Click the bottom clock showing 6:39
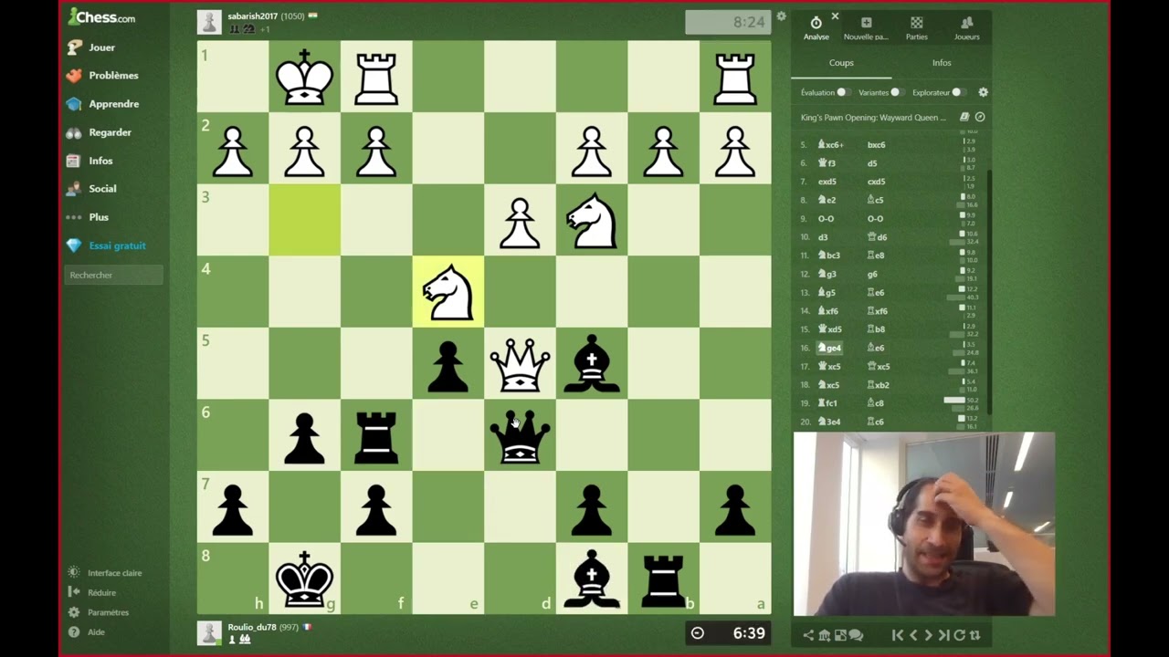Screen dimensions: 1169x657 pyautogui.click(x=728, y=633)
